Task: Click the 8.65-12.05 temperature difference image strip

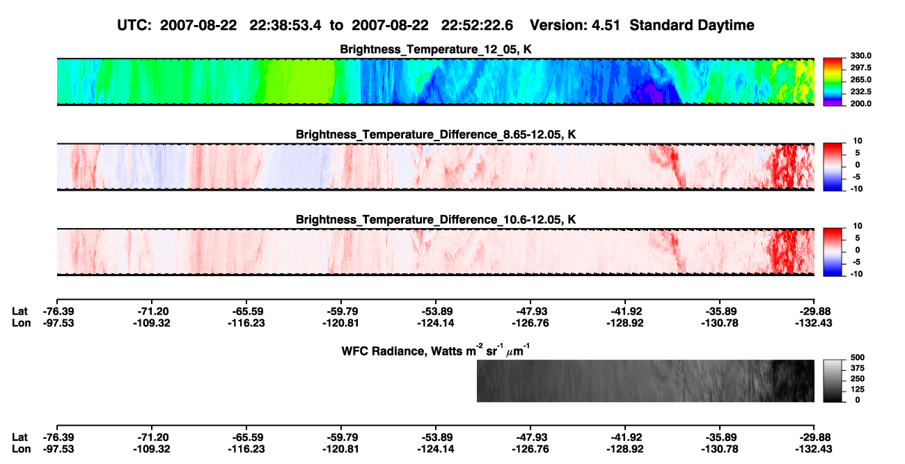Action: pyautogui.click(x=435, y=167)
